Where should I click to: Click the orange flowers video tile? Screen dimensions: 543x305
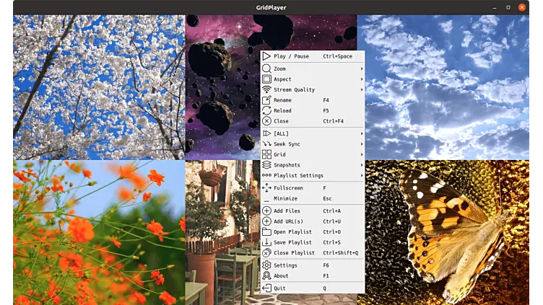pyautogui.click(x=97, y=231)
